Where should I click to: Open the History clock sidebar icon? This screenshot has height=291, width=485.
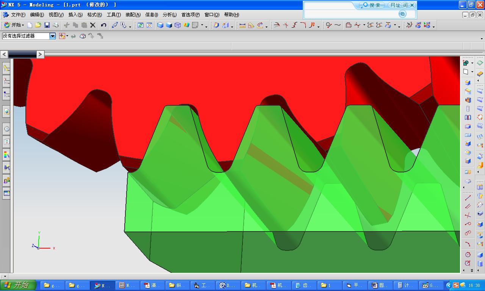6,129
